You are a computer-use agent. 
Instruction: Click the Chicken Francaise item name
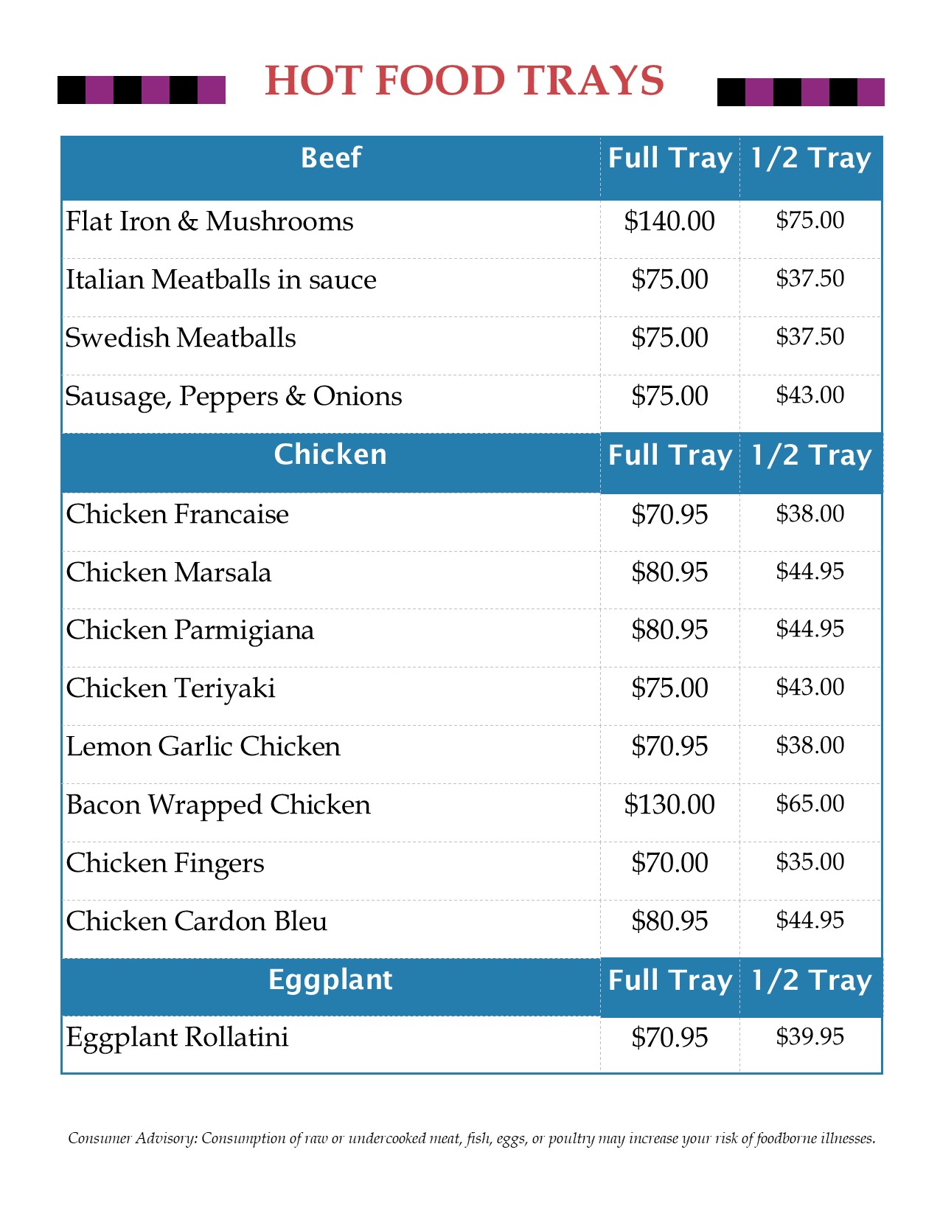(x=177, y=514)
